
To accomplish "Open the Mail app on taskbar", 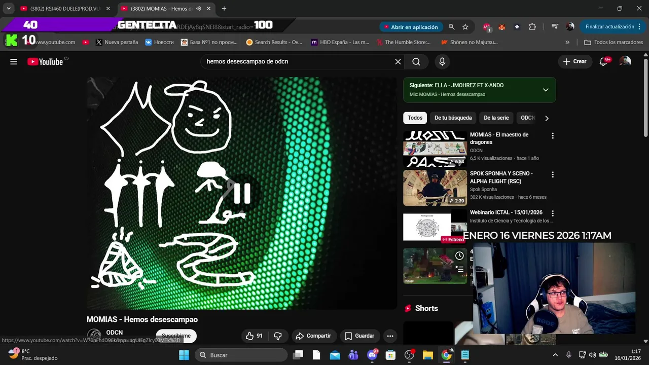I will (335, 355).
